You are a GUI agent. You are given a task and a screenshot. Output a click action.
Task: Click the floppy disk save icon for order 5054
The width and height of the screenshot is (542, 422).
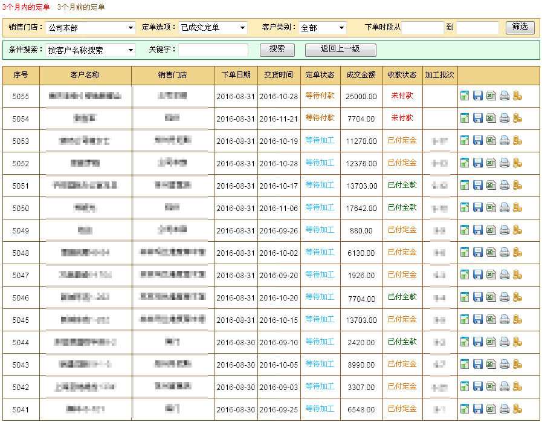point(478,118)
